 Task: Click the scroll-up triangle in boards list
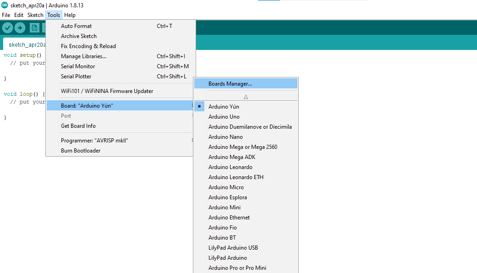click(246, 96)
